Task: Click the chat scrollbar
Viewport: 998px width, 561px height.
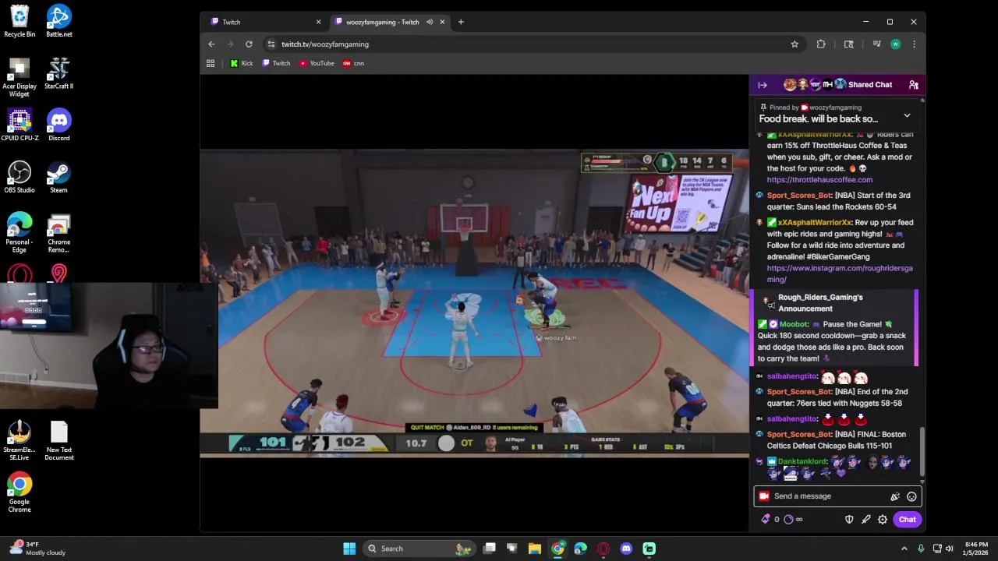Action: click(x=922, y=452)
